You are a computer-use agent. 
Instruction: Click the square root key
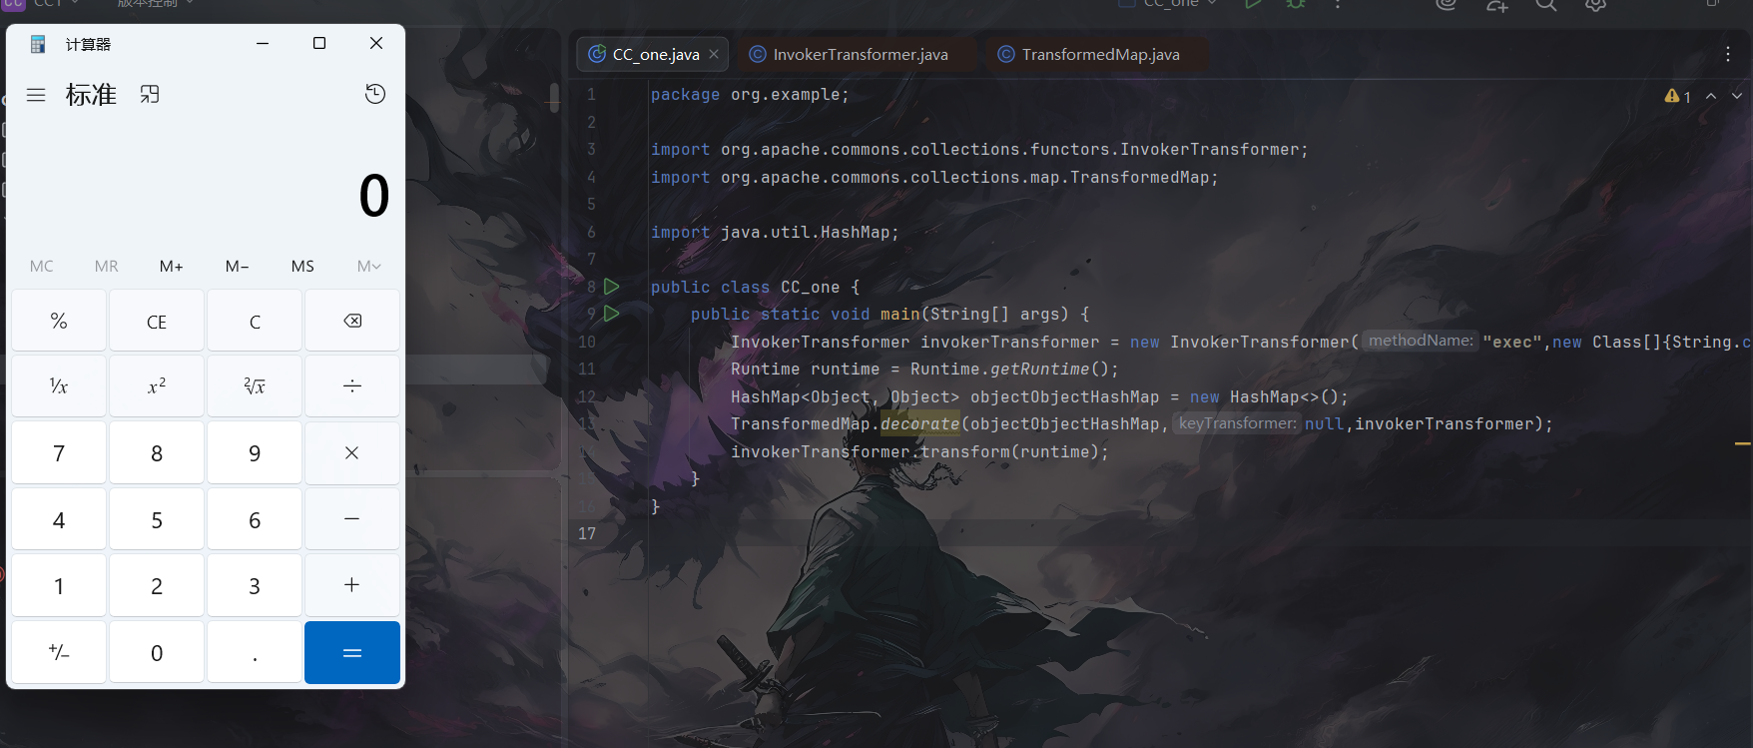(x=255, y=386)
